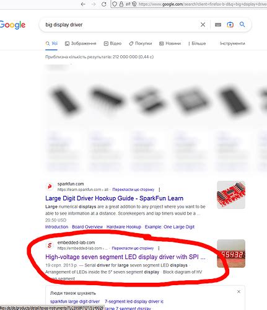The width and height of the screenshot is (267, 310).
Task: Open three-dot options for embedded-lab.com result
Action: point(159,248)
